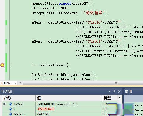Switch to the 输出 panel title
The height and width of the screenshot is (116, 143).
[x=128, y=92]
